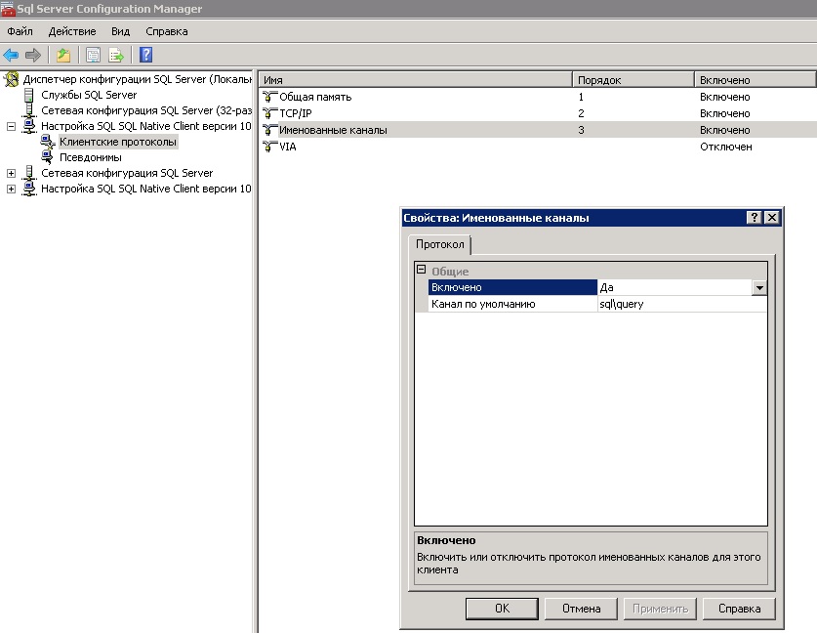Open the Файл menu
The height and width of the screenshot is (633, 817).
click(20, 31)
